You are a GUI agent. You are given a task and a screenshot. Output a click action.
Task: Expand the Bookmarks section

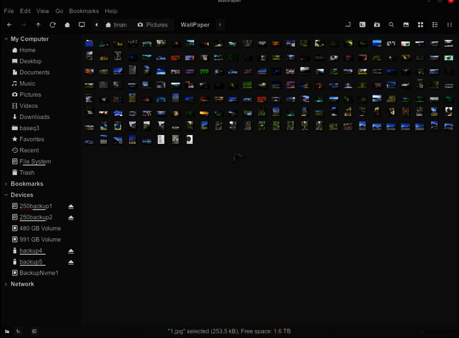pyautogui.click(x=6, y=184)
